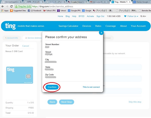The height and width of the screenshot is (118, 151).
Task: Click the browser forward arrow
Action: tap(7, 7)
